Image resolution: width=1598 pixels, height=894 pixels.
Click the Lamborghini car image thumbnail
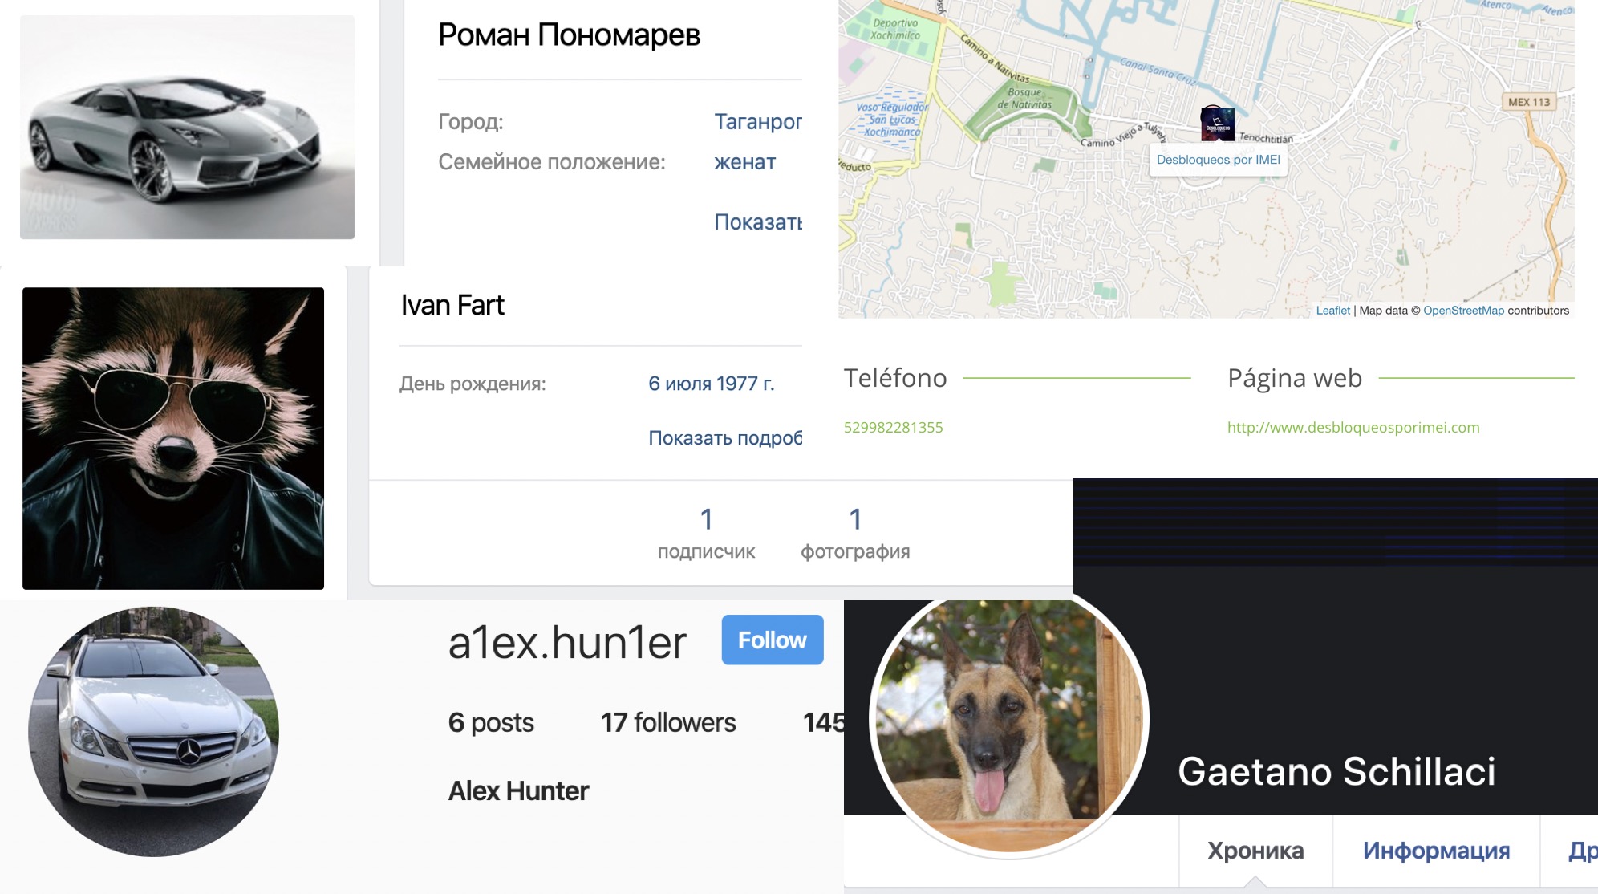pos(185,126)
